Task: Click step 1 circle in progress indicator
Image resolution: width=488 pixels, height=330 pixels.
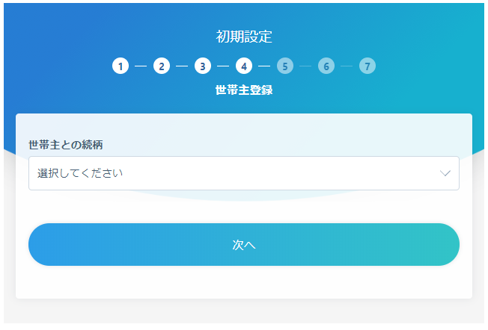Action: 121,66
